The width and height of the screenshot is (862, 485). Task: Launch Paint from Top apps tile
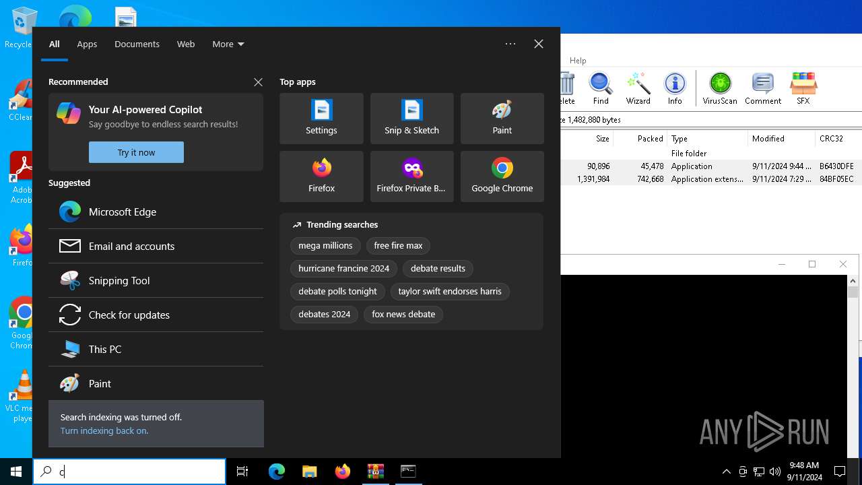(502, 119)
